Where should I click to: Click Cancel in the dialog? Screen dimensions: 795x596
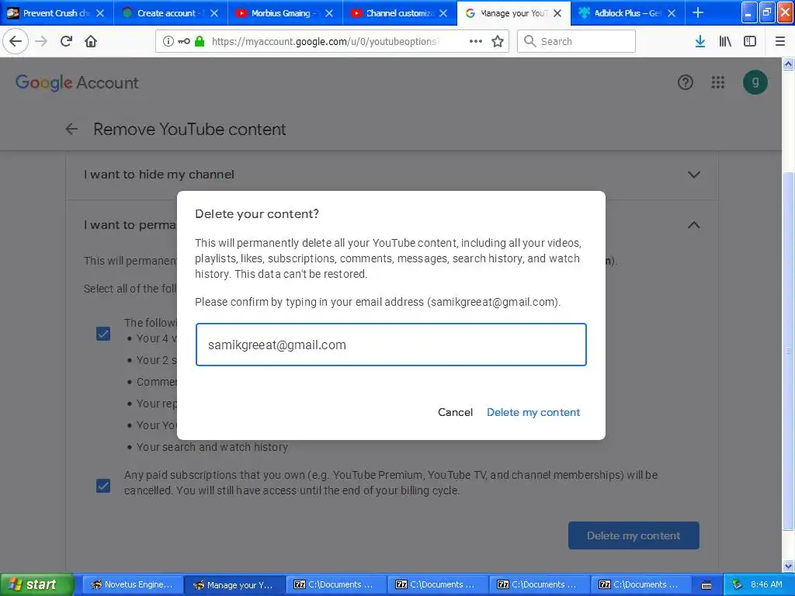[455, 412]
